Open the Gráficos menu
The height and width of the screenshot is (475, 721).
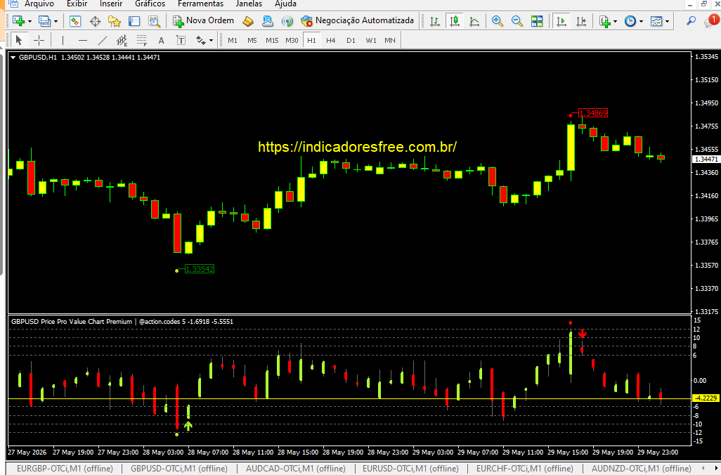pos(150,4)
